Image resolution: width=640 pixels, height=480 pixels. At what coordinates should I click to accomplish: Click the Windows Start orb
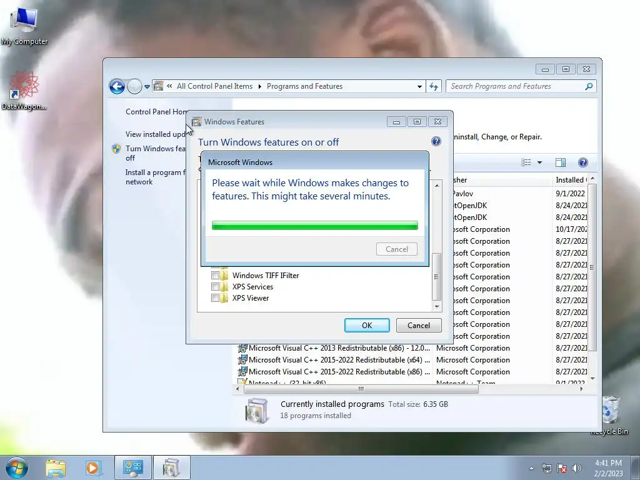click(x=17, y=467)
